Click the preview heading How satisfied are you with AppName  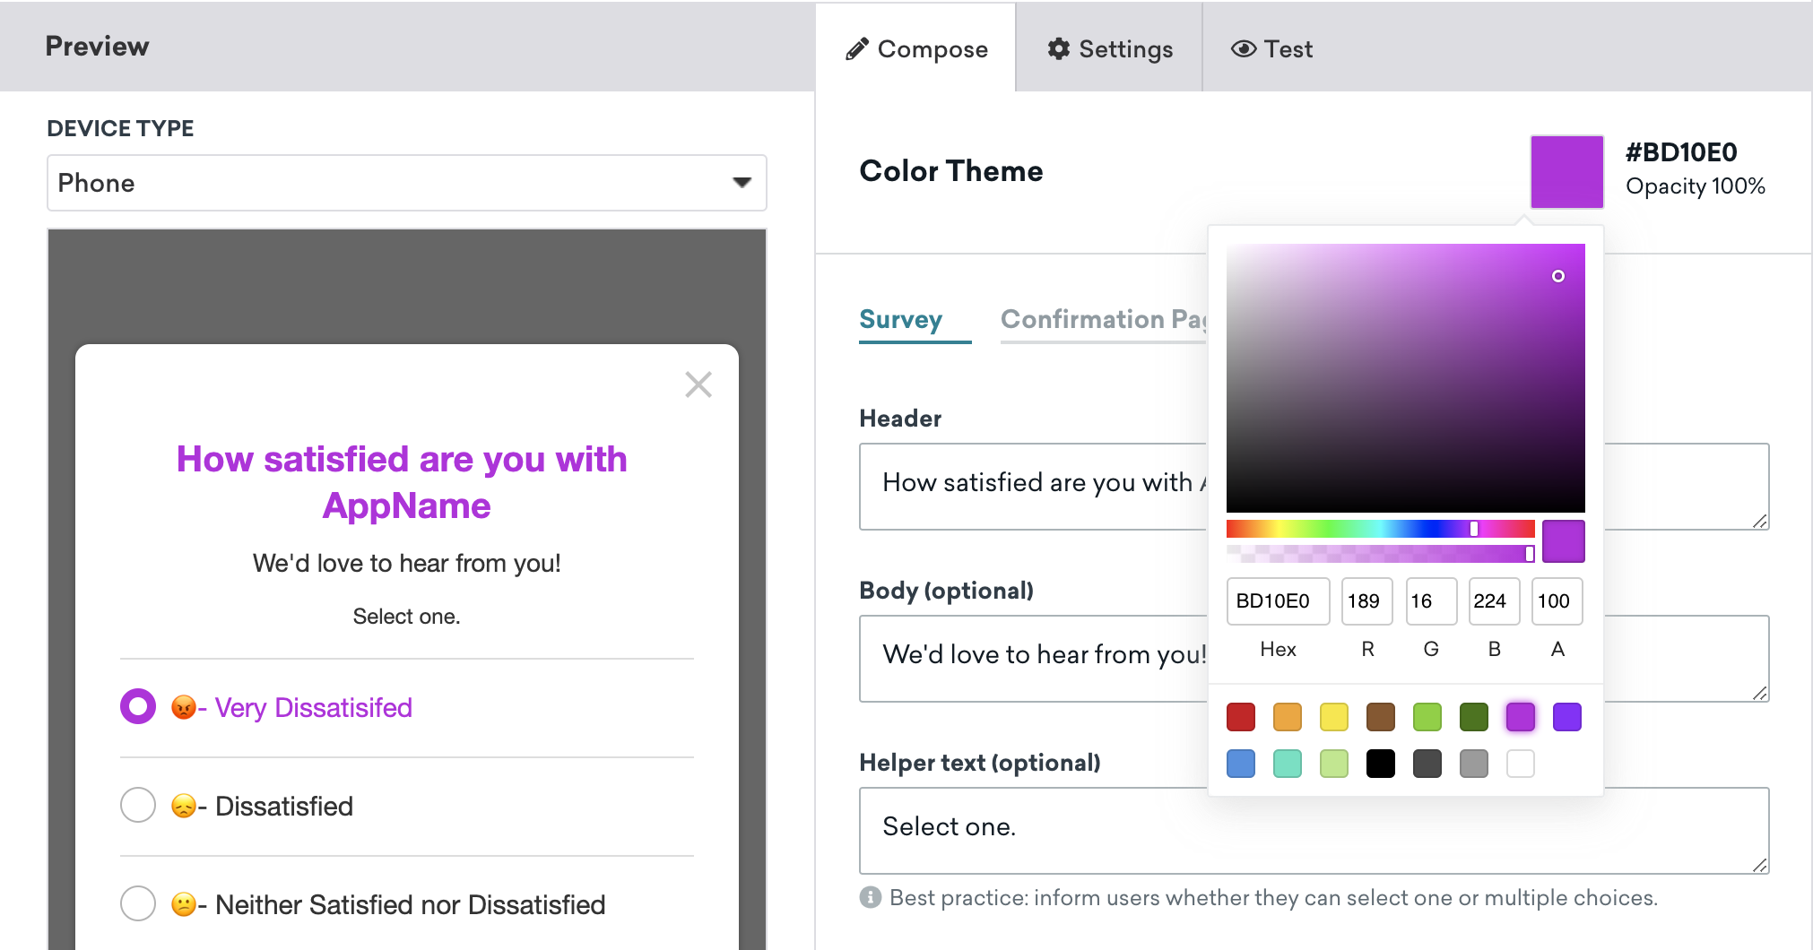pos(403,482)
